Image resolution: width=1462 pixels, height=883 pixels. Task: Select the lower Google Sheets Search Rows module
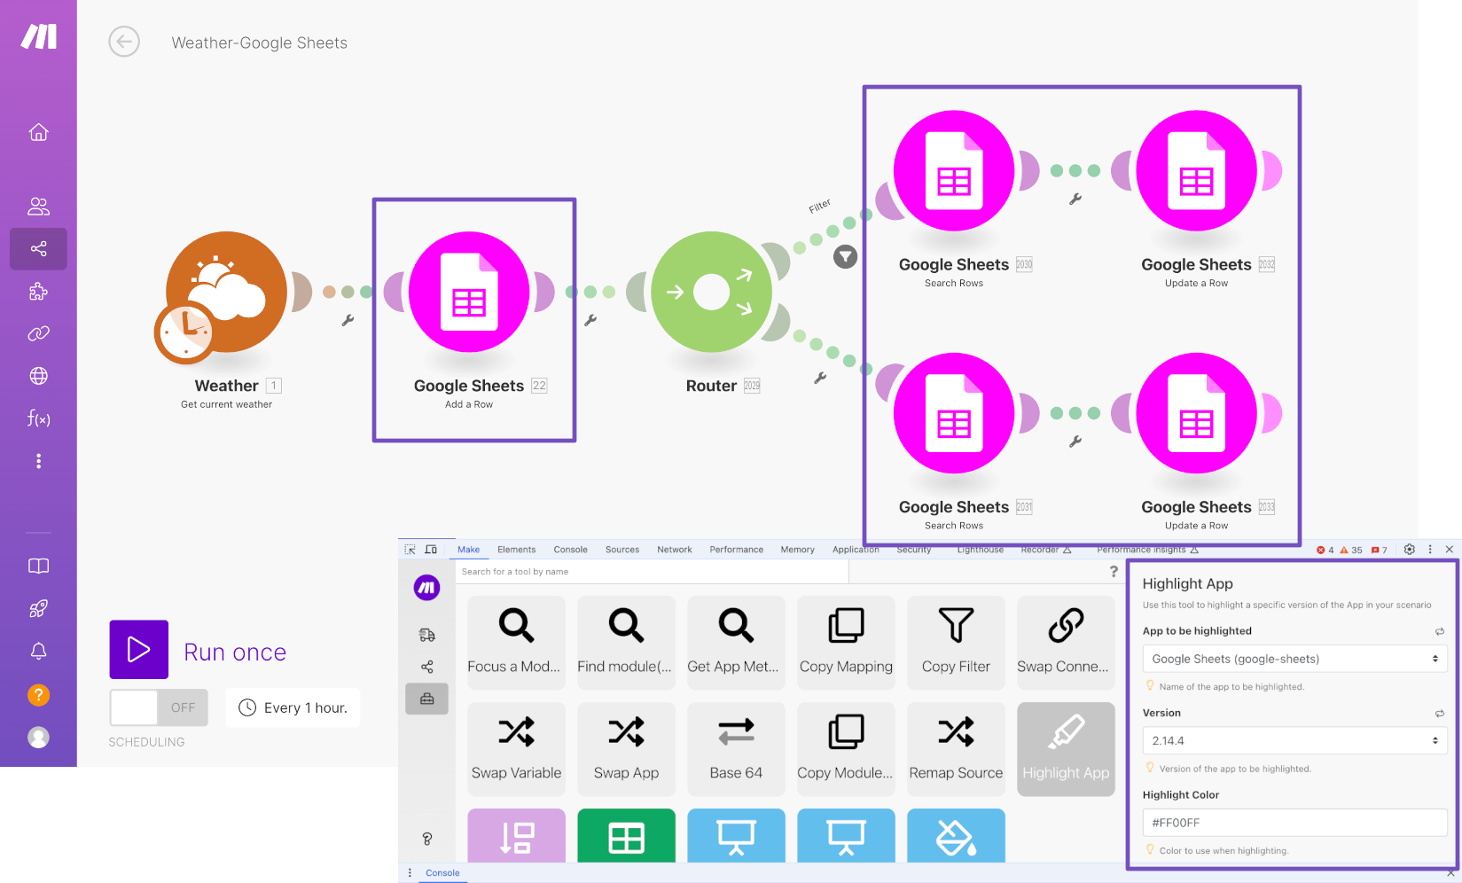[954, 413]
